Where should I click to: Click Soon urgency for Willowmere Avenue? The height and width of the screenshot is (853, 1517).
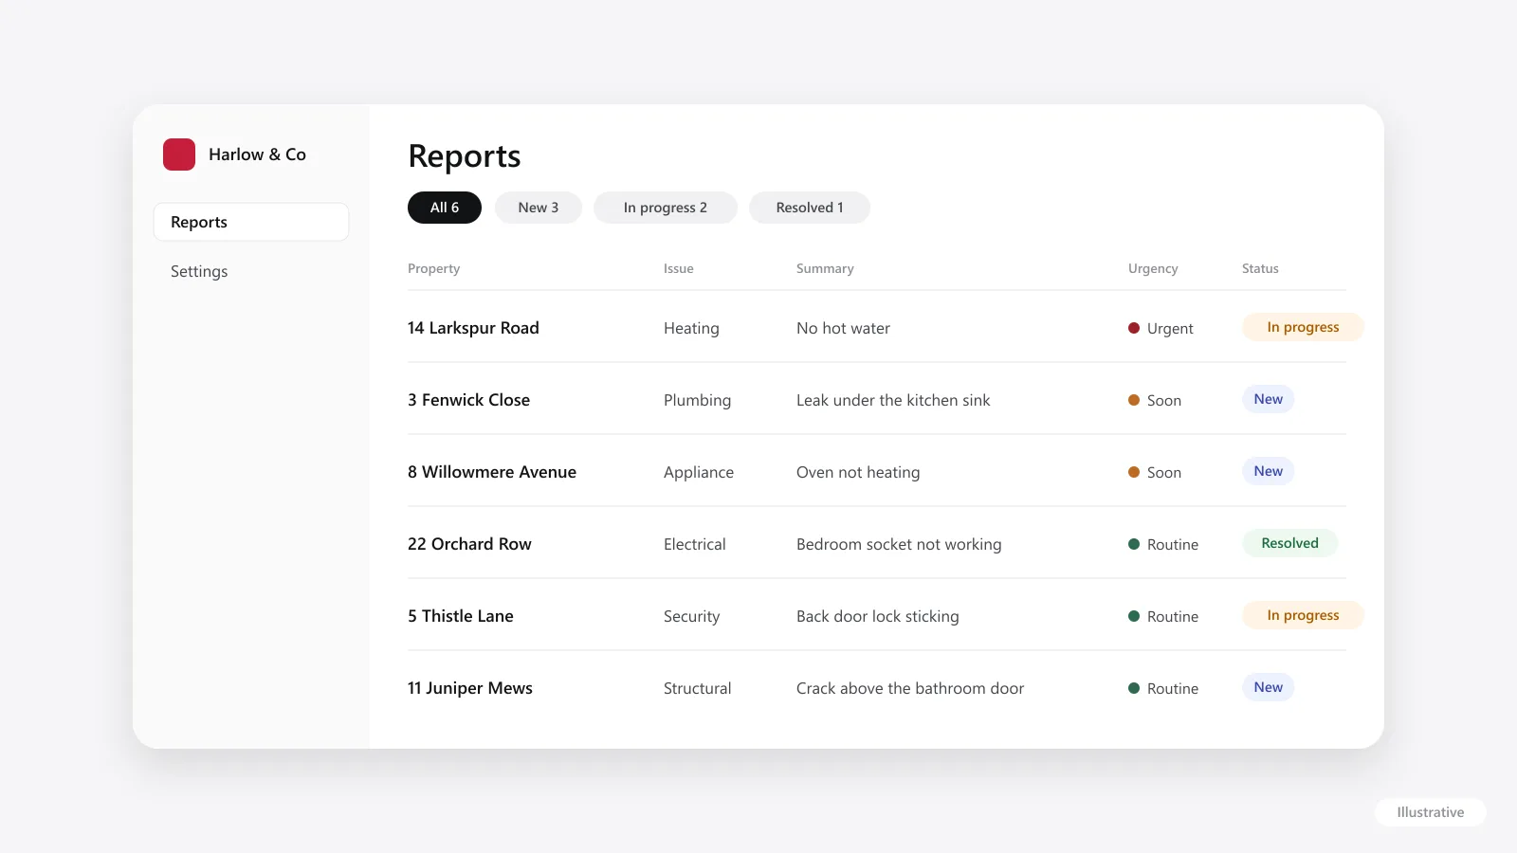(x=1155, y=472)
